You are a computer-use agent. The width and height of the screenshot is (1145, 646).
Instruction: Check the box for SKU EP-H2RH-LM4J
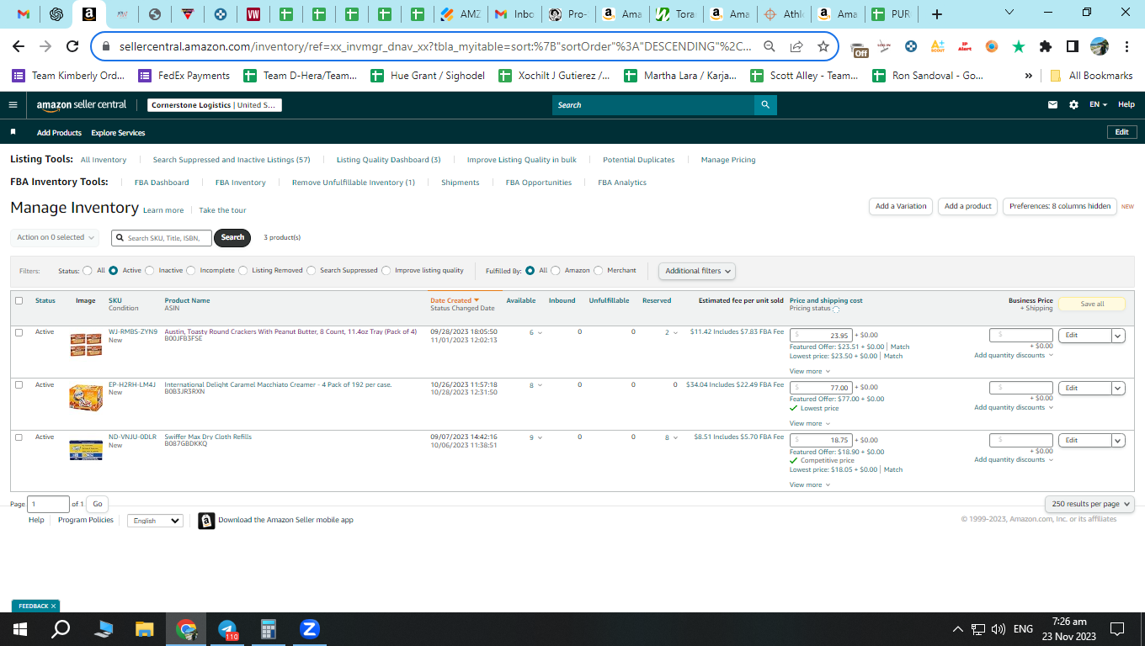[19, 385]
